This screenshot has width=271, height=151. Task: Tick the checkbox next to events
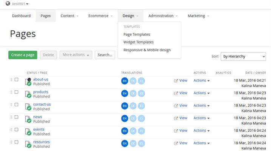16,129
